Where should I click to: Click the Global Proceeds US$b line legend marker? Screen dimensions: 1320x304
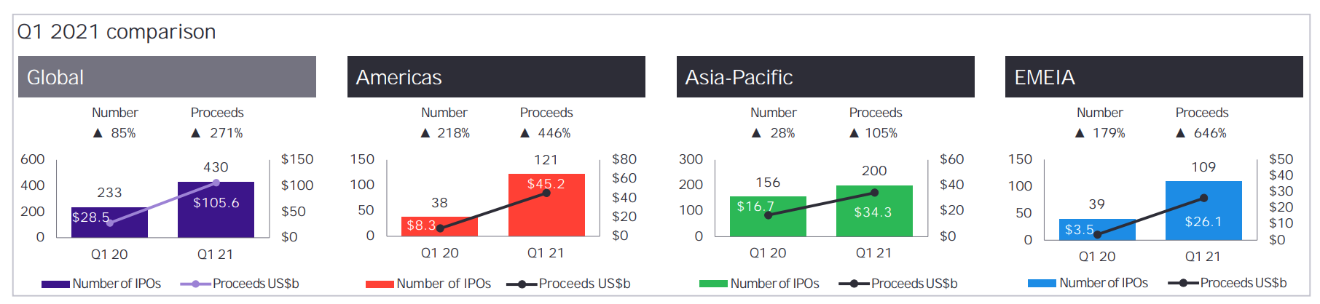click(x=195, y=284)
